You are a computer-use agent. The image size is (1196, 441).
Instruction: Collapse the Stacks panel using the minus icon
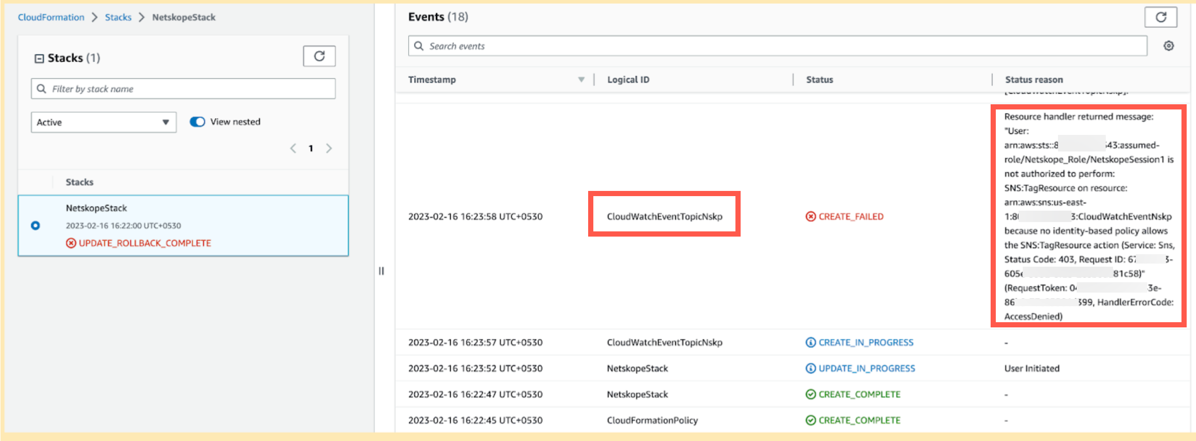[39, 59]
